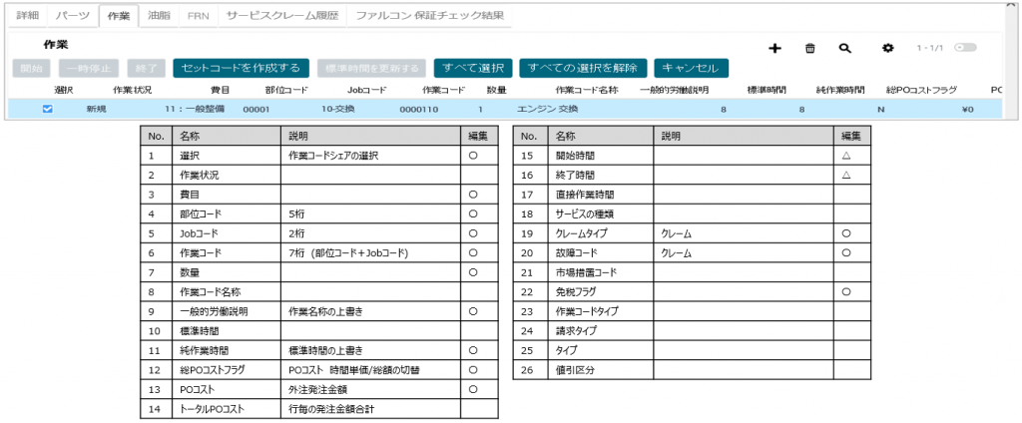
Task: Click the plus icon to add work
Action: (x=773, y=48)
